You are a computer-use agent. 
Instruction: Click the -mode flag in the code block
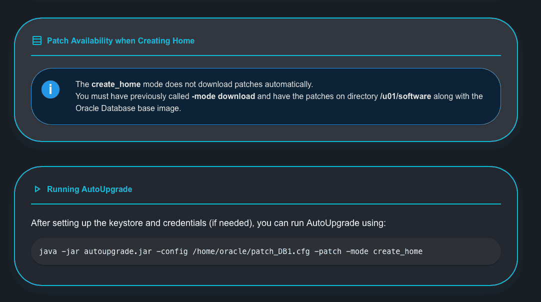pyautogui.click(x=357, y=251)
